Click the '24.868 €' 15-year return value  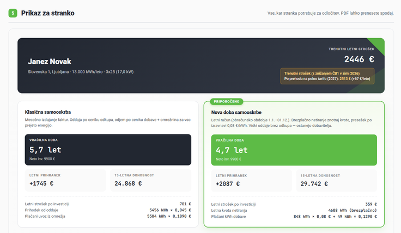coord(128,183)
